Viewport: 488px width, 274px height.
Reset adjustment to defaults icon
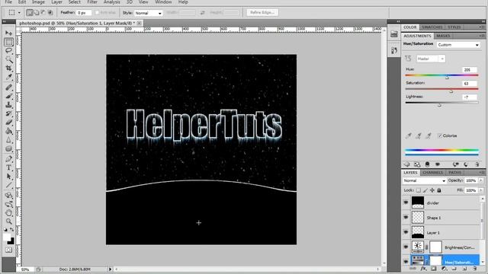(x=466, y=164)
